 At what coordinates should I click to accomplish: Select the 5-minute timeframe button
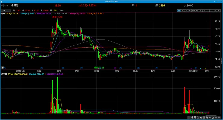tap(208, 10)
